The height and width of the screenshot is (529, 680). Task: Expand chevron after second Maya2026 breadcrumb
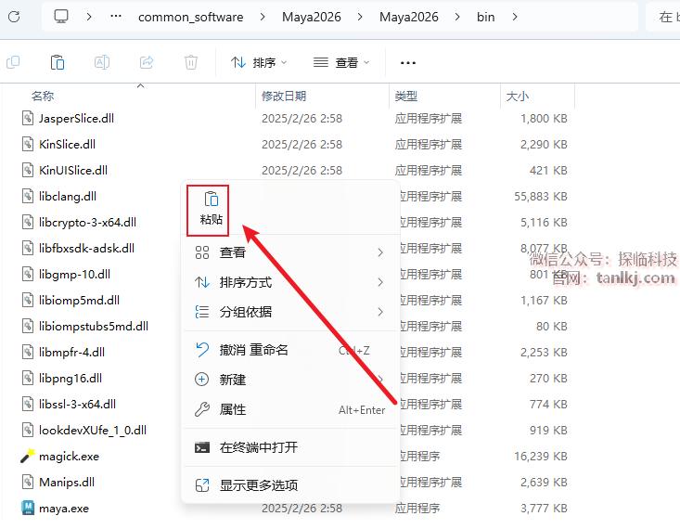click(457, 17)
